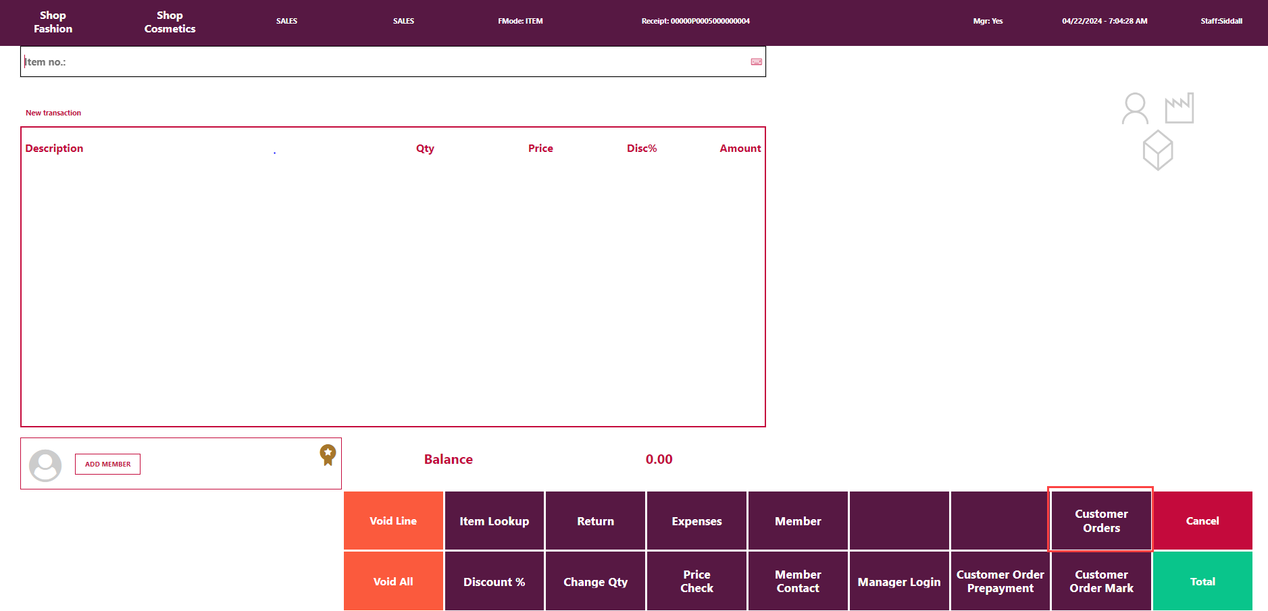Switch to Shop Fashion tab

point(53,22)
